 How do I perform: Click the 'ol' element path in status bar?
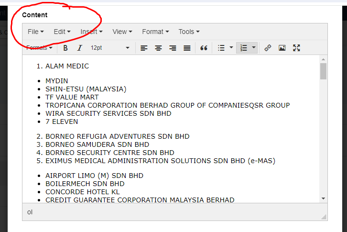30,212
